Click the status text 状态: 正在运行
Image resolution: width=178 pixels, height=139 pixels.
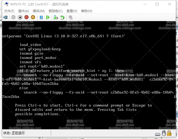(14, 133)
